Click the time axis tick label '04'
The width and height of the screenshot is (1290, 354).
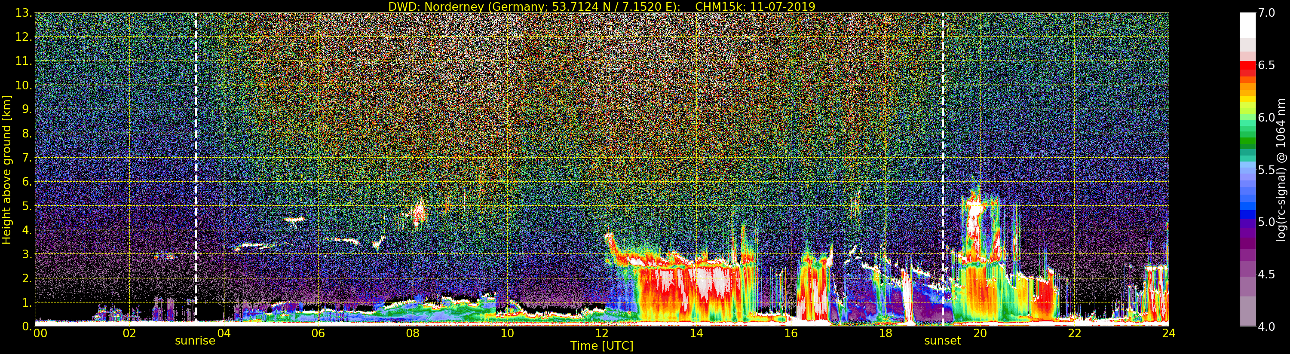point(224,333)
